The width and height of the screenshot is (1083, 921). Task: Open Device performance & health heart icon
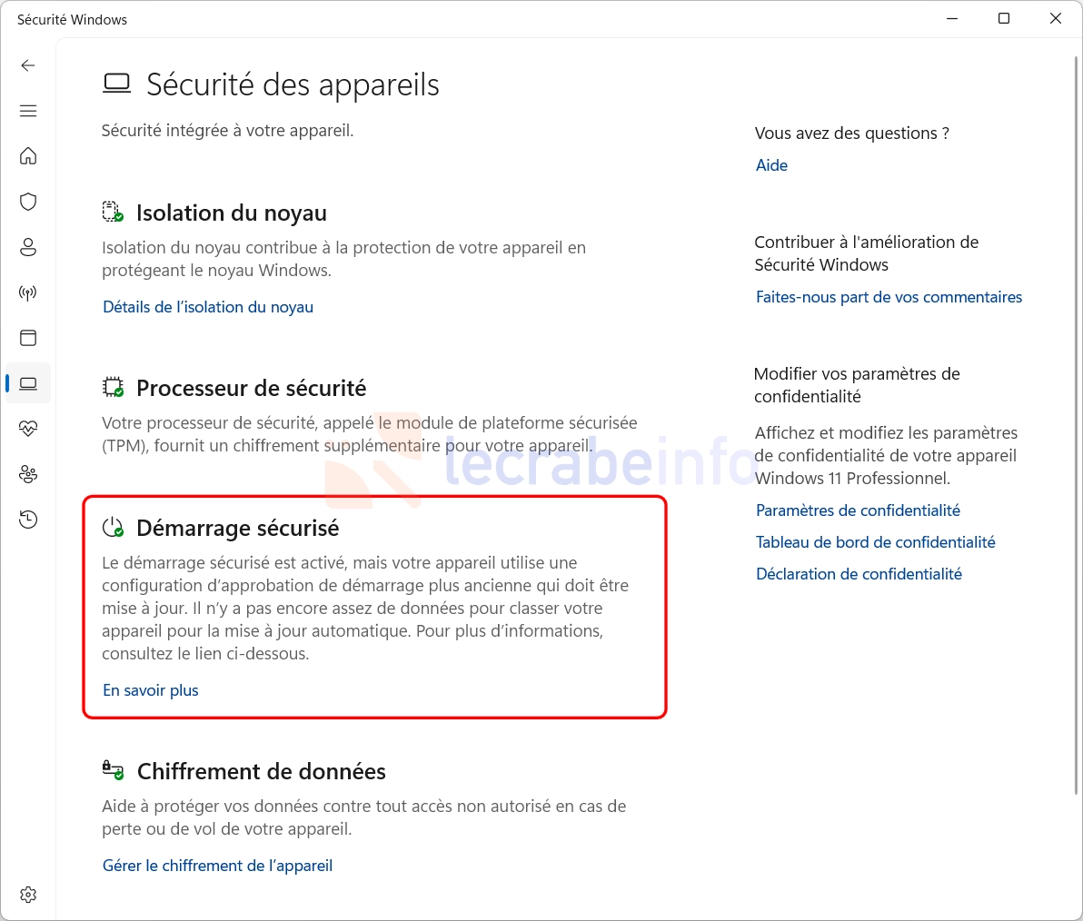click(x=27, y=429)
